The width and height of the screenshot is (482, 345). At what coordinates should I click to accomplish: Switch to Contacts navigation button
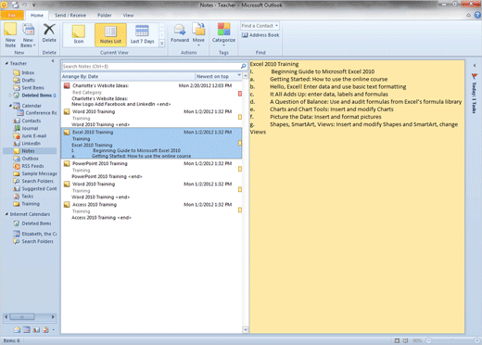(x=36, y=330)
